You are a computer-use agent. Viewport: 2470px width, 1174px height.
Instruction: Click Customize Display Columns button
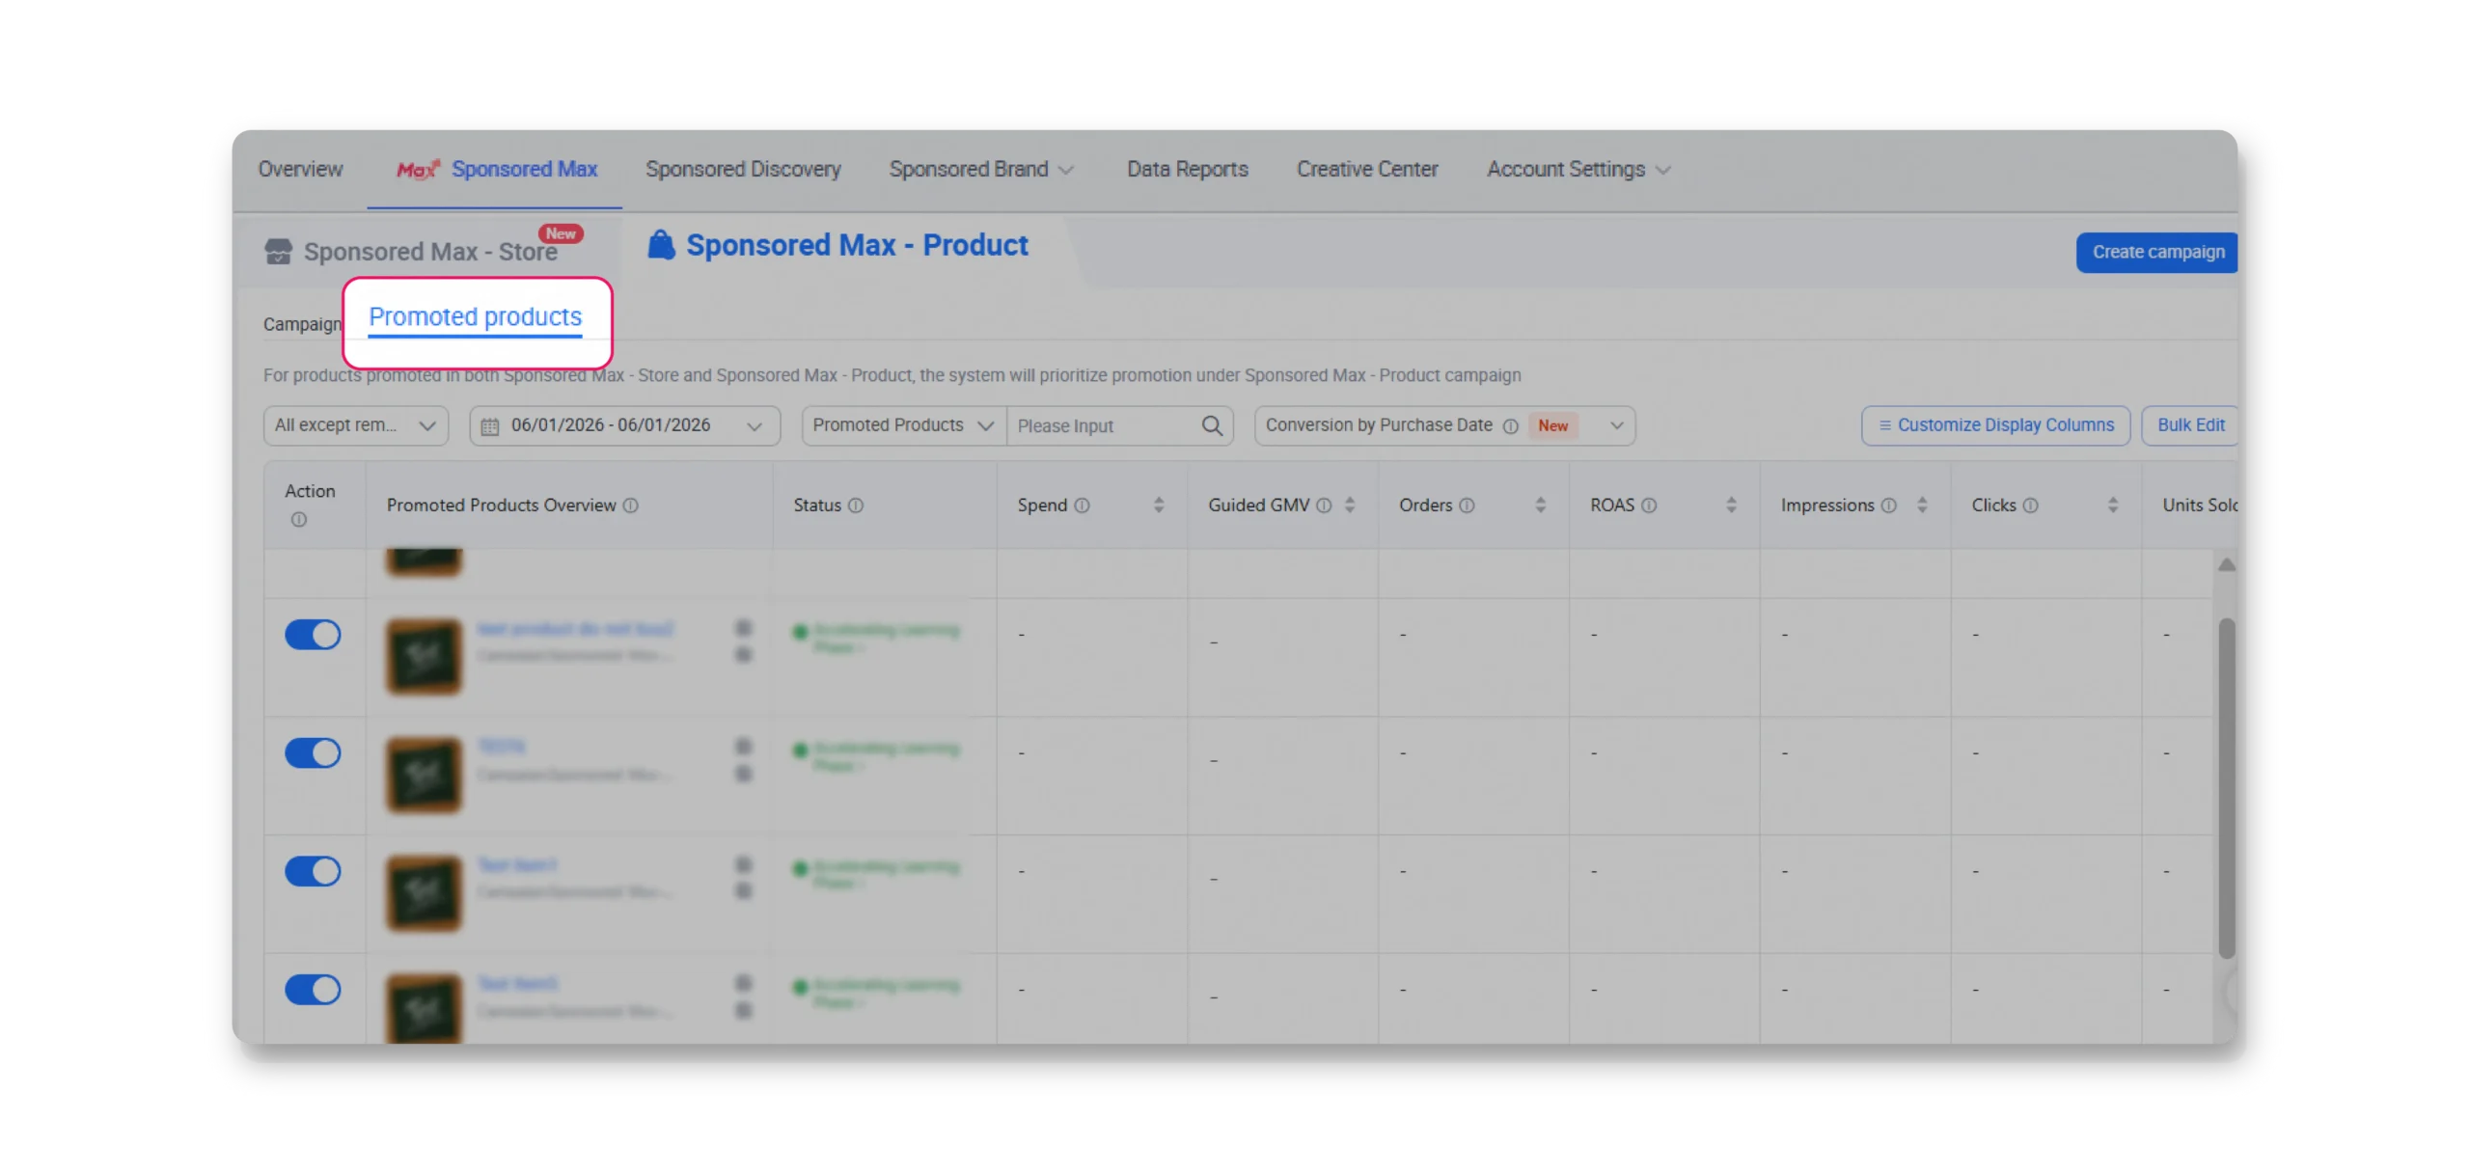pyautogui.click(x=1995, y=425)
